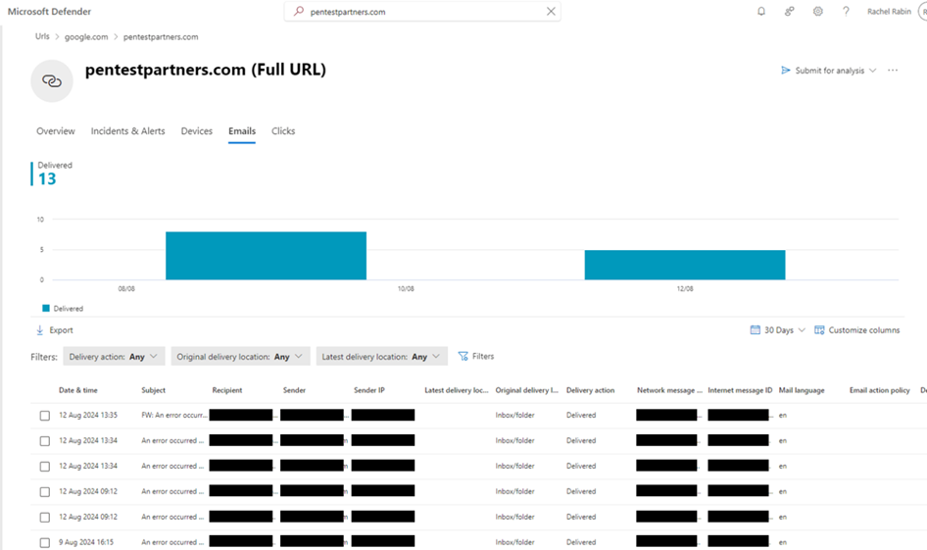
Task: Sort by the Sender column header
Action: (294, 390)
